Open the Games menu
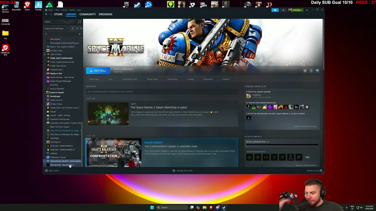 click(72, 10)
